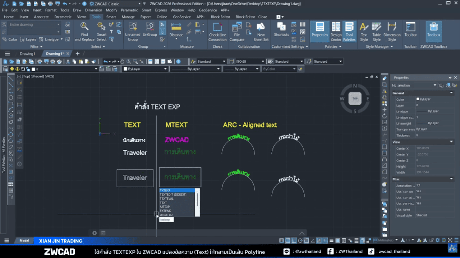Toggle ortho mode in the status bar
This screenshot has width=460, height=258.
(294, 240)
